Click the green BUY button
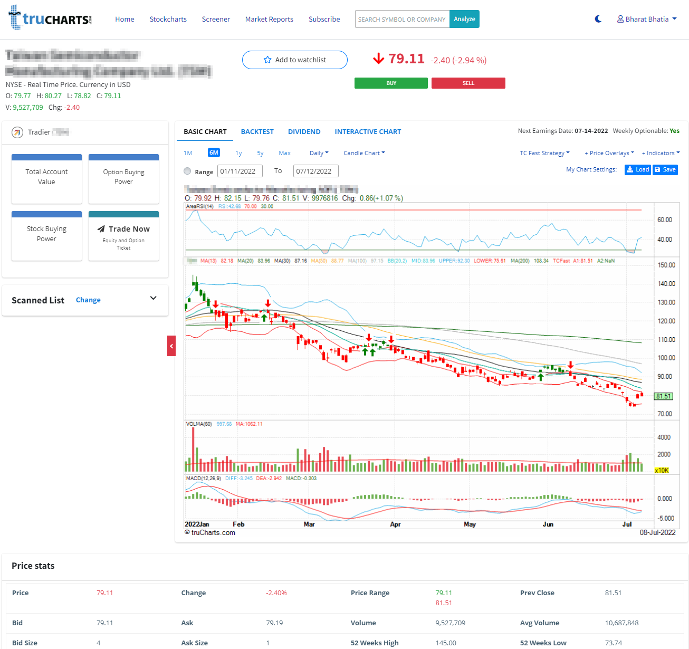The image size is (689, 649). [x=391, y=83]
